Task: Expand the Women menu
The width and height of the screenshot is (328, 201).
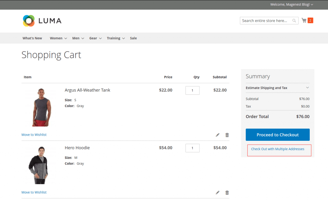Action: [x=58, y=38]
